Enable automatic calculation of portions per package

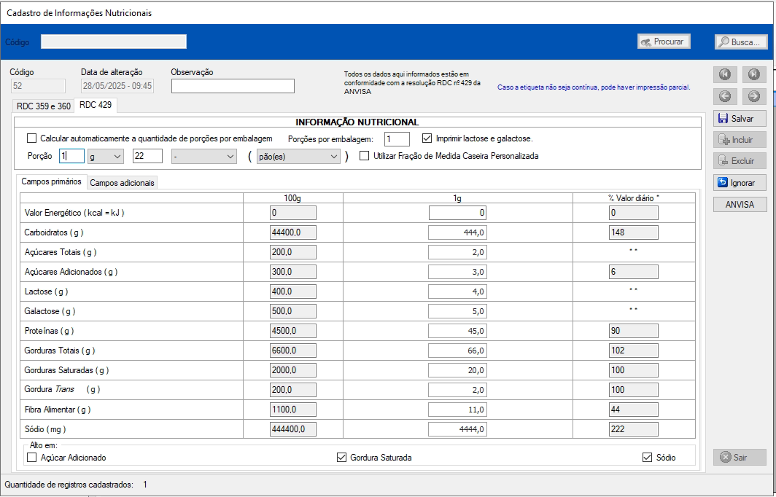32,138
